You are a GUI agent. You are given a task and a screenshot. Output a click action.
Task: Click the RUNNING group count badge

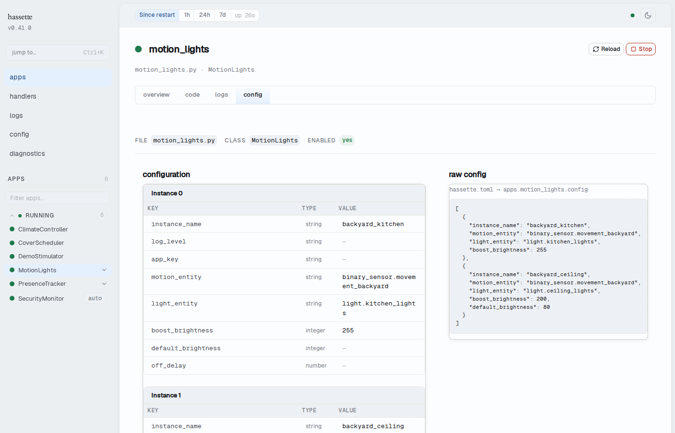[x=102, y=215]
